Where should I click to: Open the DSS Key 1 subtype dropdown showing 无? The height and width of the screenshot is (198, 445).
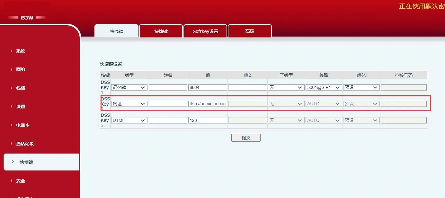pyautogui.click(x=286, y=87)
